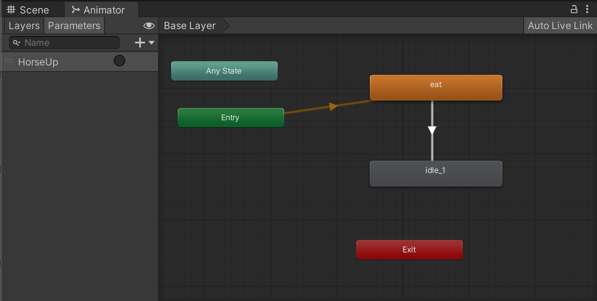The width and height of the screenshot is (597, 301).
Task: Switch to the Scene tab
Action: [x=34, y=9]
